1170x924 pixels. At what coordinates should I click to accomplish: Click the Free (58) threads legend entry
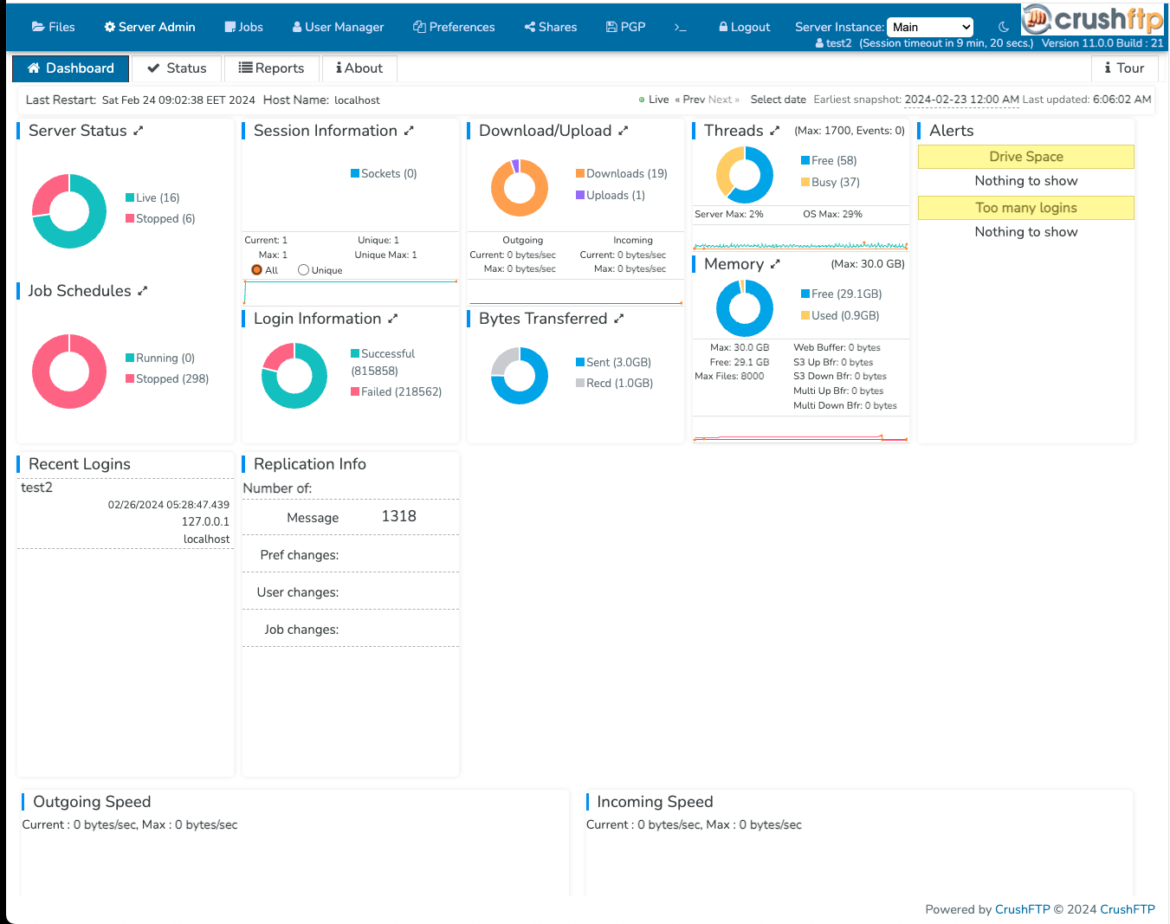[829, 160]
